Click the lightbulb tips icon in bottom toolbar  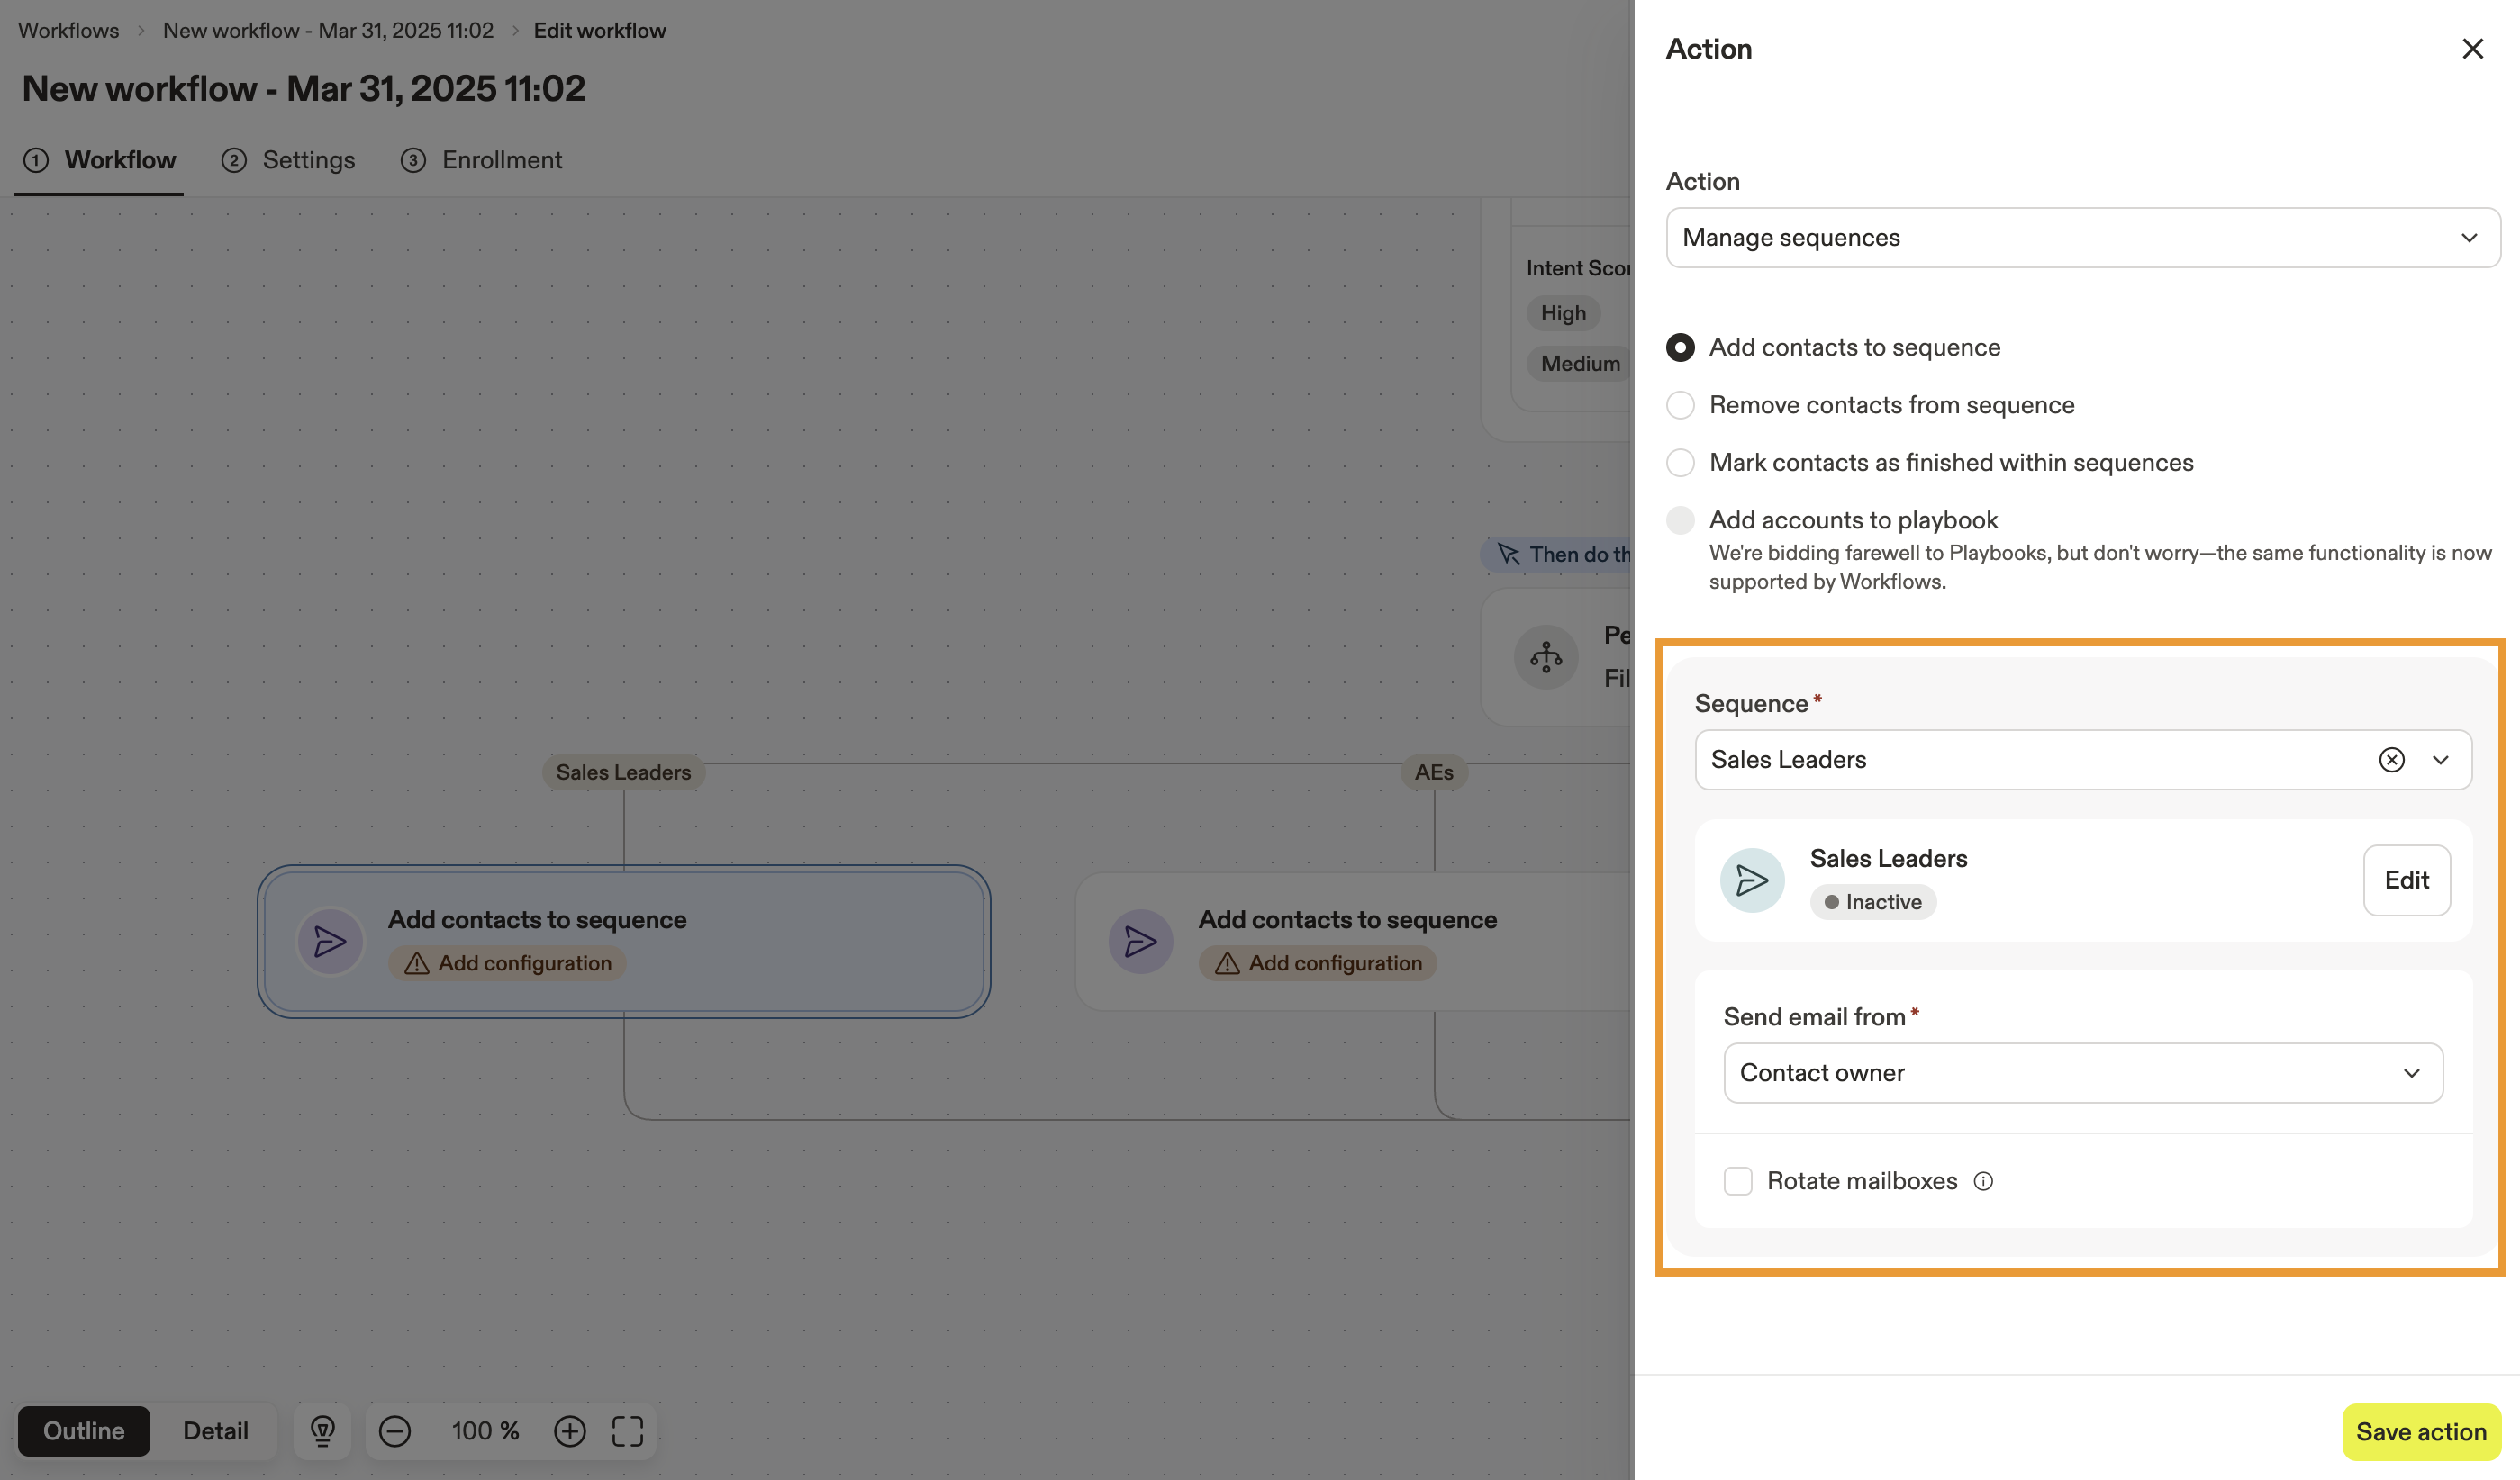click(x=322, y=1431)
